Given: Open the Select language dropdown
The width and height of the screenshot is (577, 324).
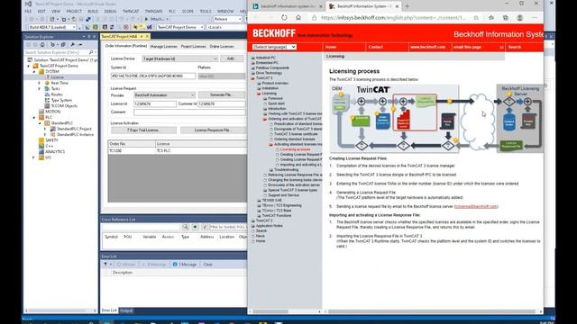Looking at the screenshot, I should click(274, 47).
